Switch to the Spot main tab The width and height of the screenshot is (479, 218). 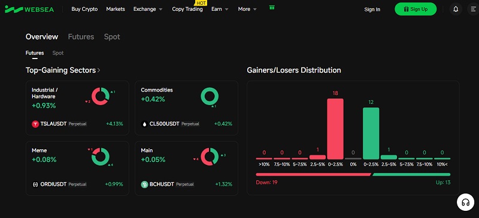(112, 37)
